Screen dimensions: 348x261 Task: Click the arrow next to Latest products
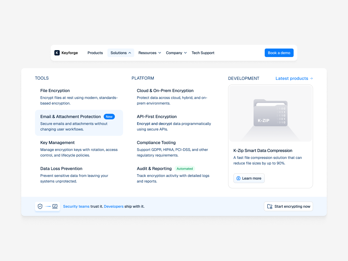click(x=311, y=78)
